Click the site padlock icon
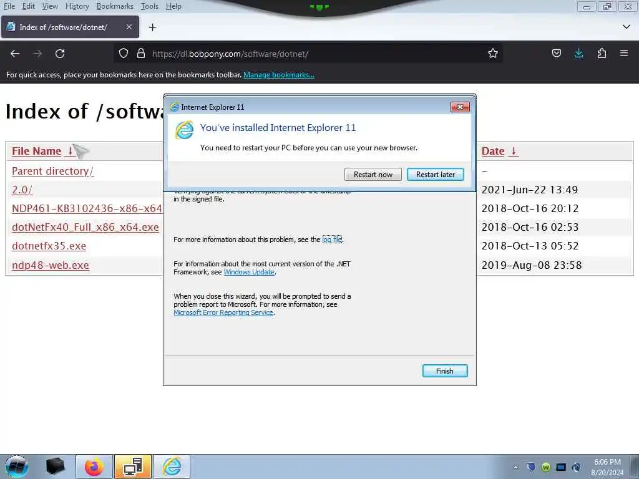This screenshot has height=479, width=639. point(141,54)
